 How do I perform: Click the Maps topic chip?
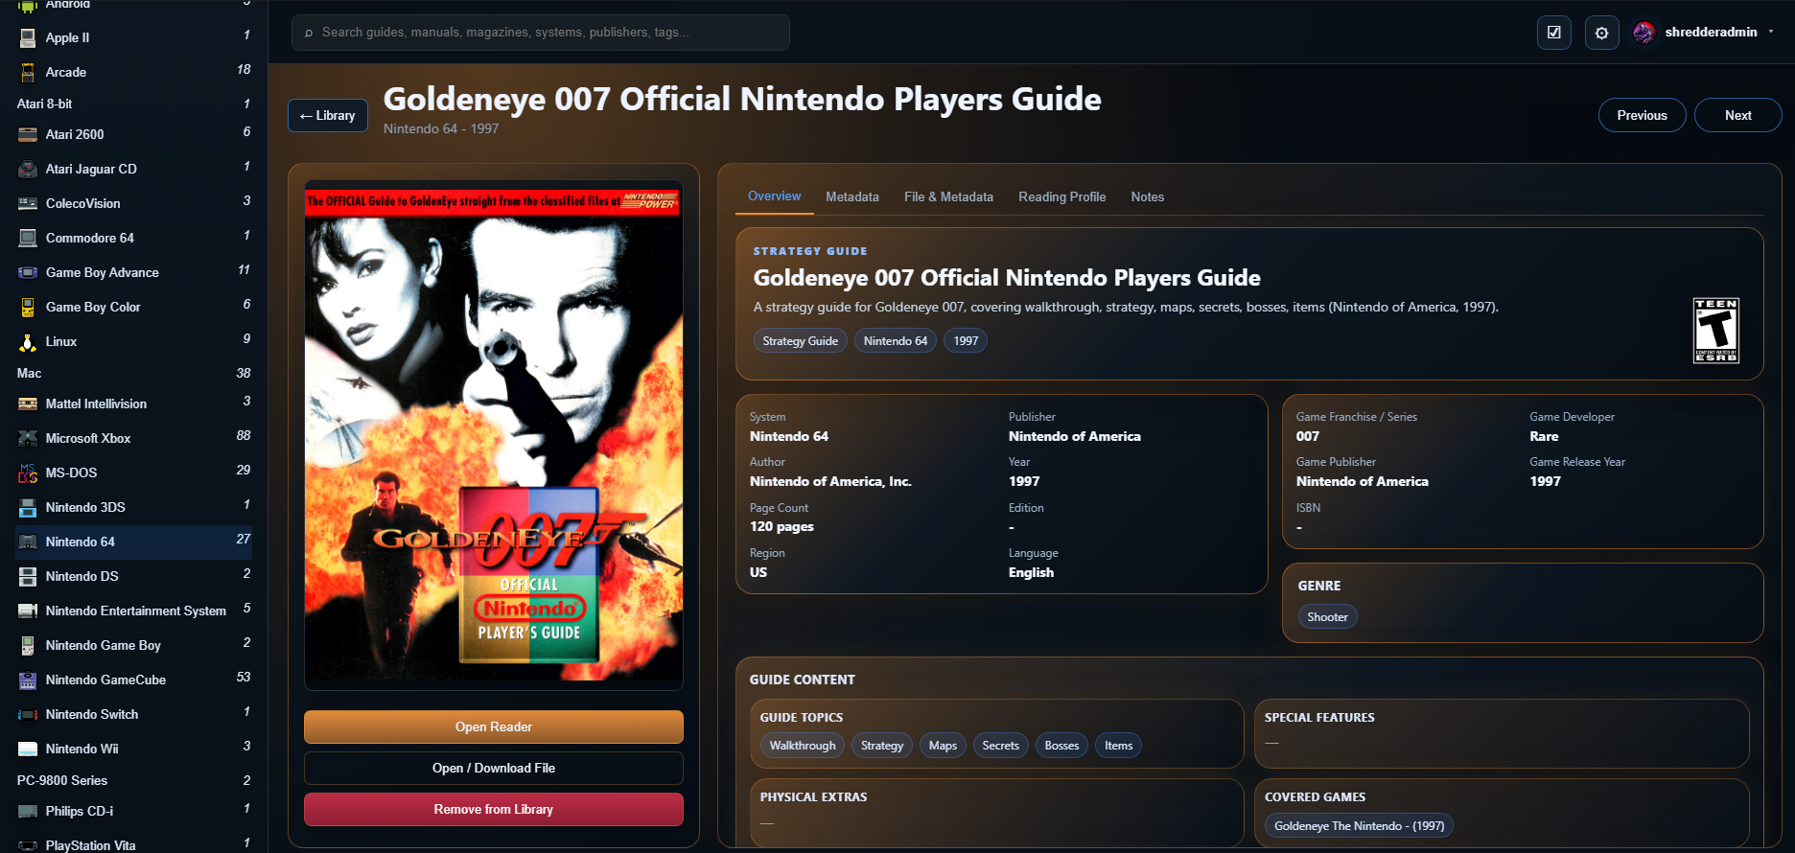943,745
